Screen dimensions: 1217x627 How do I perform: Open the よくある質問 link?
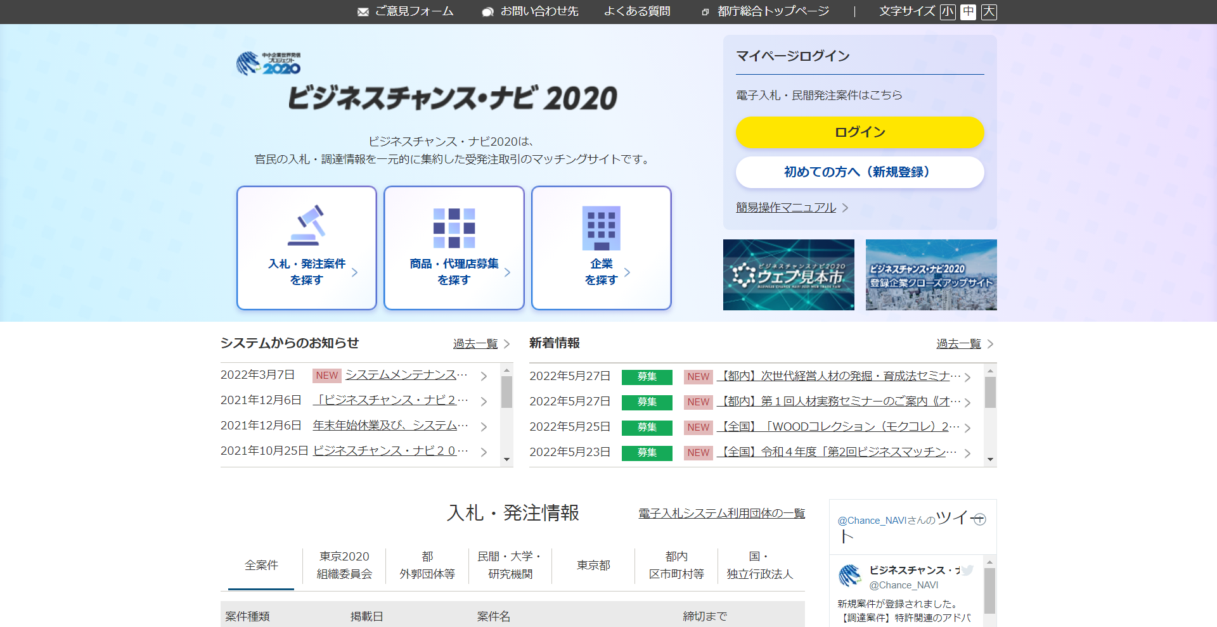point(637,11)
